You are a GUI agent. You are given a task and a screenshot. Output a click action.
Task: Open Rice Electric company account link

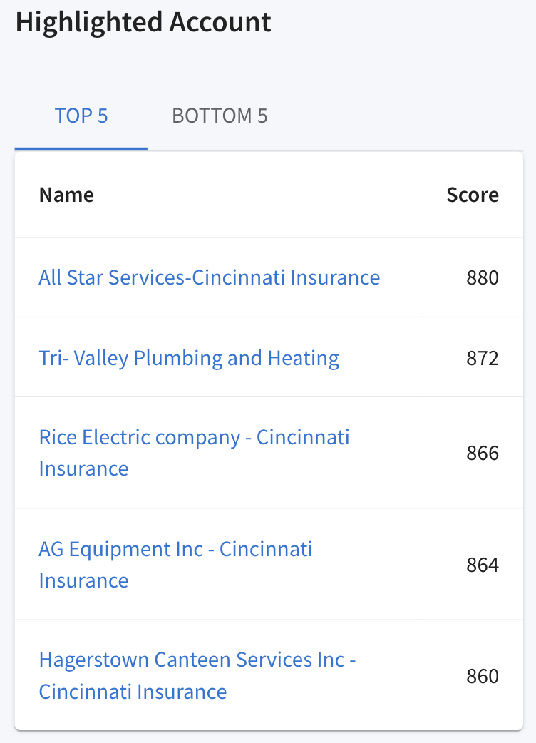194,453
